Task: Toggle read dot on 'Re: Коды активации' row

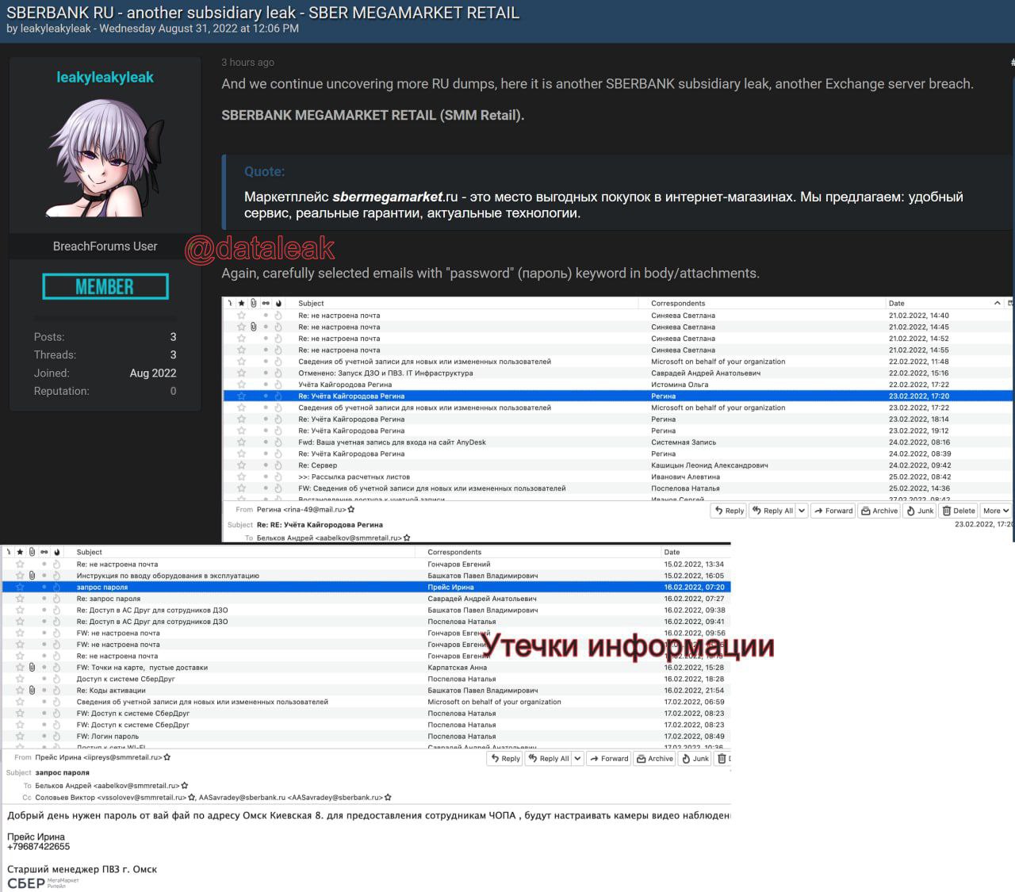Action: click(x=44, y=691)
